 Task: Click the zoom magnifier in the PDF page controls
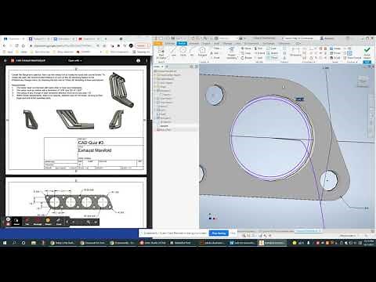click(x=89, y=222)
